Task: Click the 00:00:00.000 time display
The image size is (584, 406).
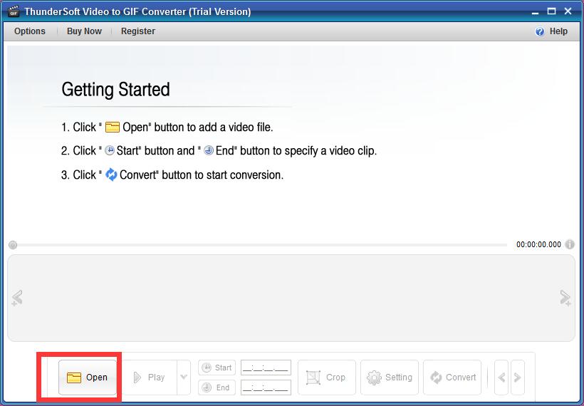Action: 538,244
